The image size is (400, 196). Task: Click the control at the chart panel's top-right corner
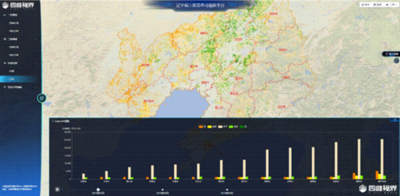[x=395, y=120]
